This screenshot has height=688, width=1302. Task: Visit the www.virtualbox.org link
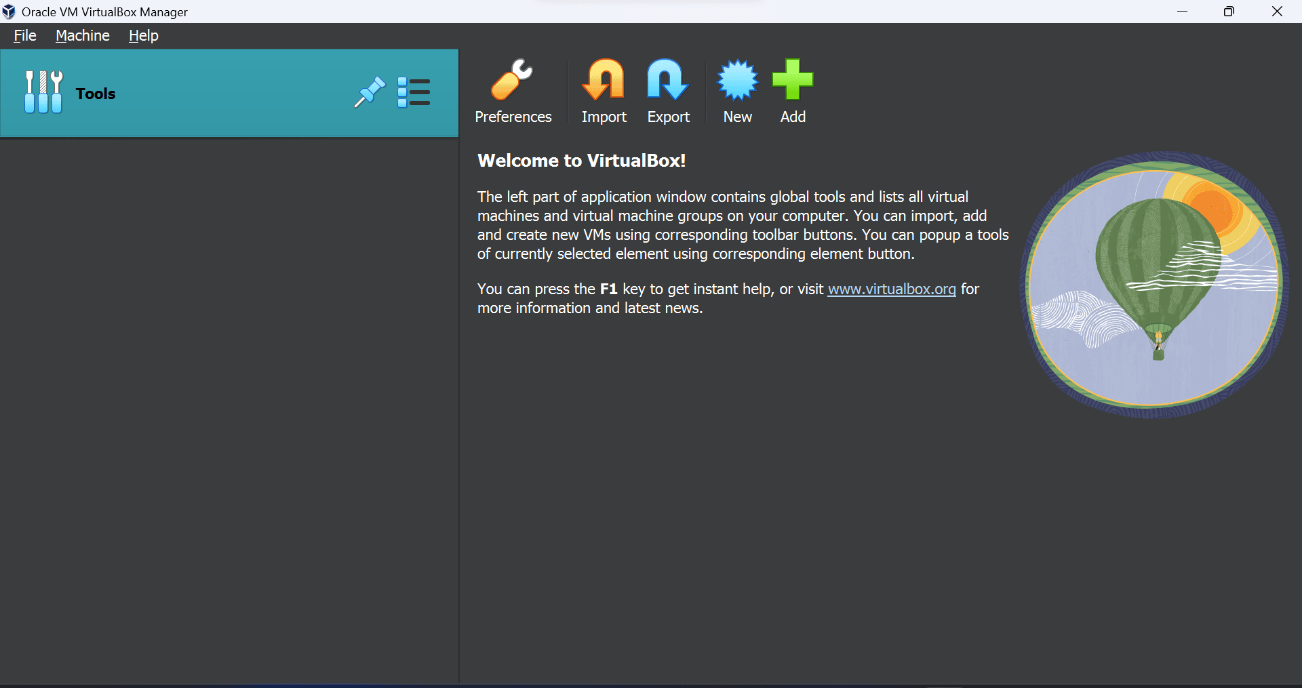coord(891,289)
